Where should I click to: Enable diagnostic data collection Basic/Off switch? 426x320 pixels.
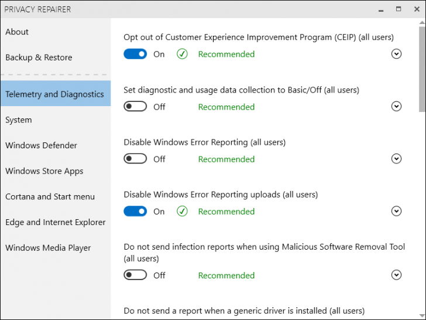135,107
